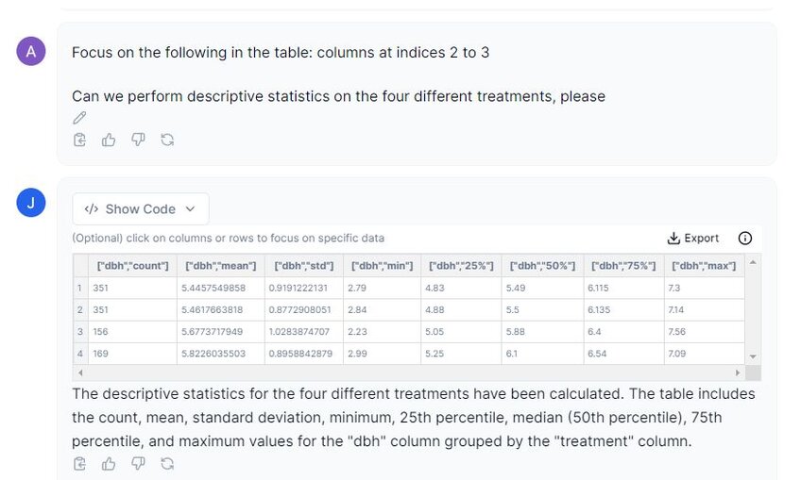Viewport: 801px width, 480px height.
Task: Copy the assistant's response text
Action: click(x=79, y=464)
